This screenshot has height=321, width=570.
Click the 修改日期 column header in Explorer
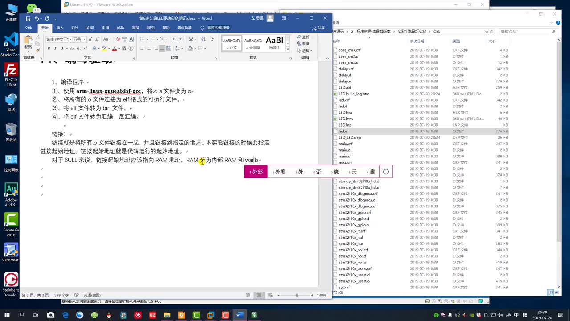click(417, 41)
